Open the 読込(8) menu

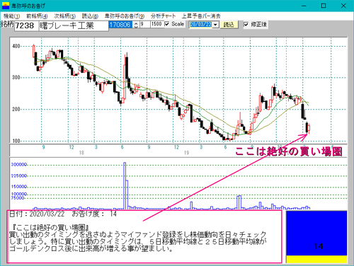[90, 16]
